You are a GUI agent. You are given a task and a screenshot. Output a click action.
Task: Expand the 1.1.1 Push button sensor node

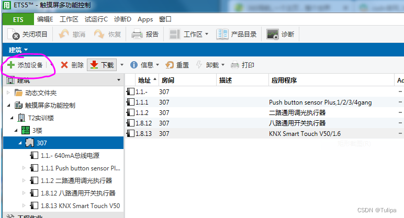pos(24,168)
